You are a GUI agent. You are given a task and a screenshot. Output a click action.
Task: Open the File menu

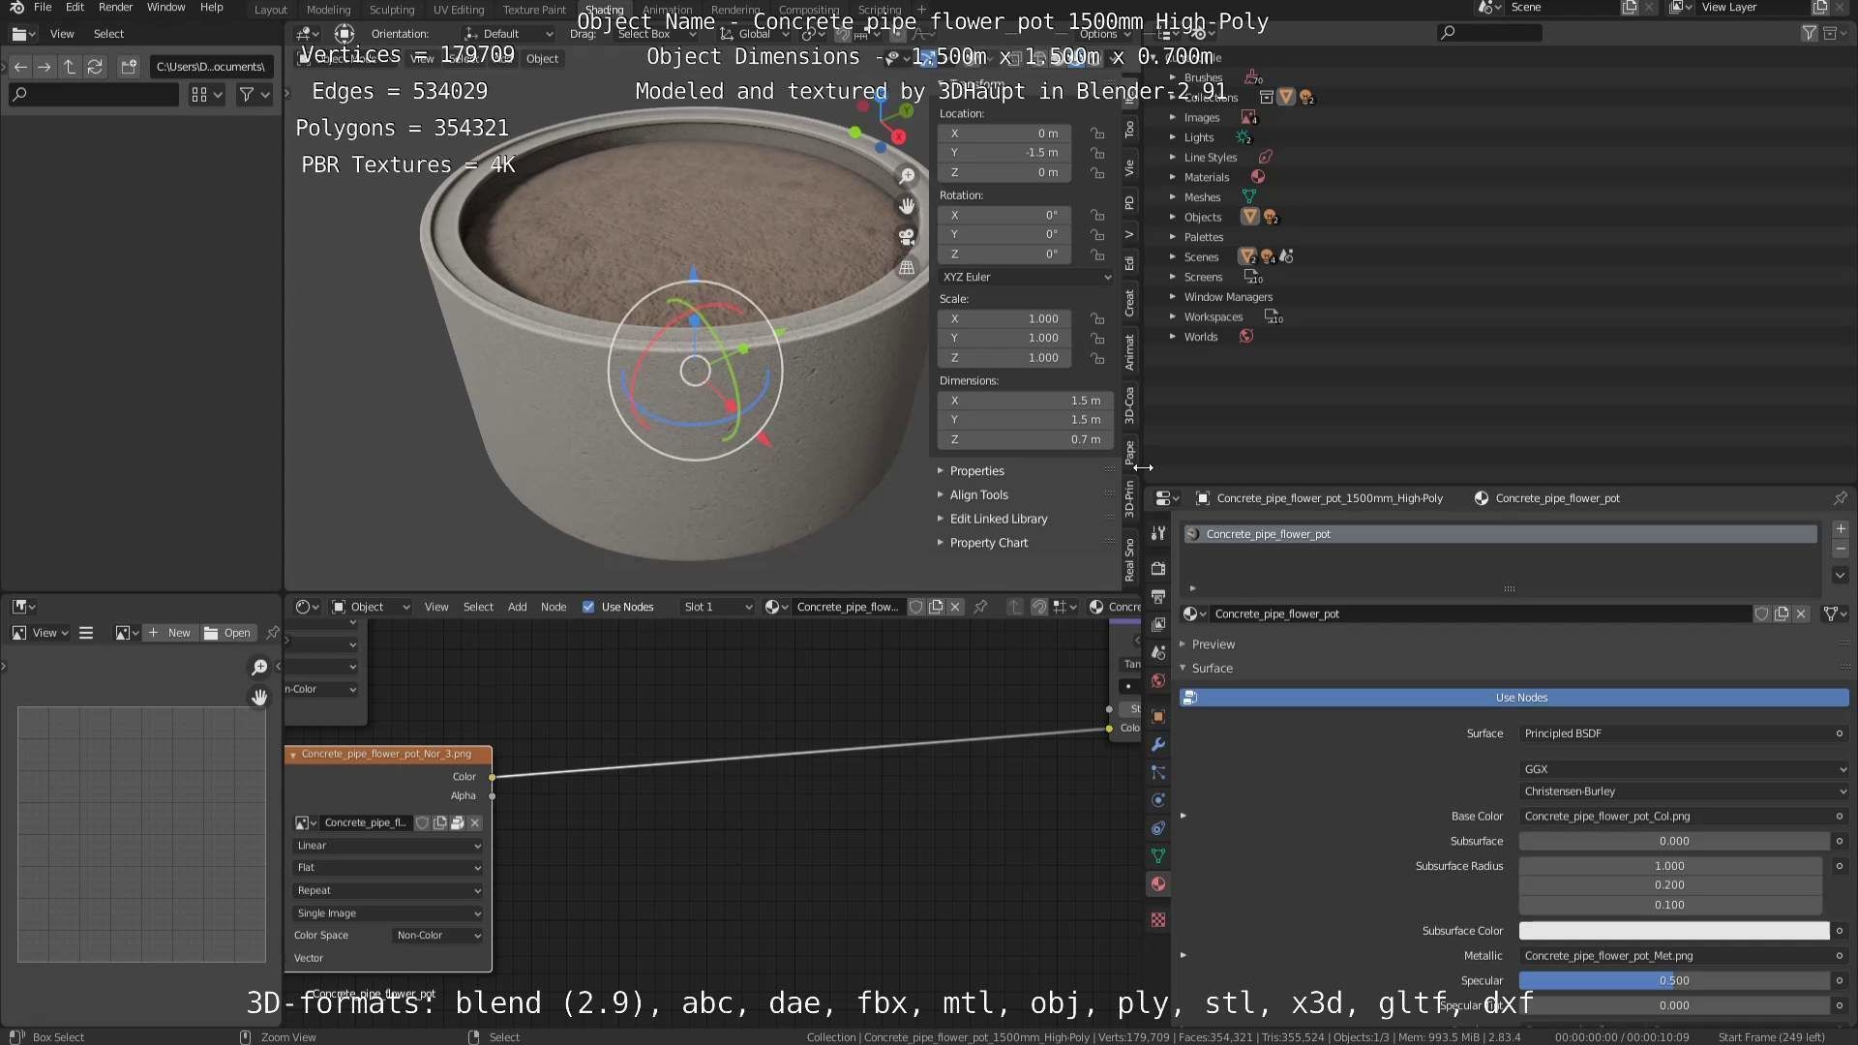pos(43,8)
